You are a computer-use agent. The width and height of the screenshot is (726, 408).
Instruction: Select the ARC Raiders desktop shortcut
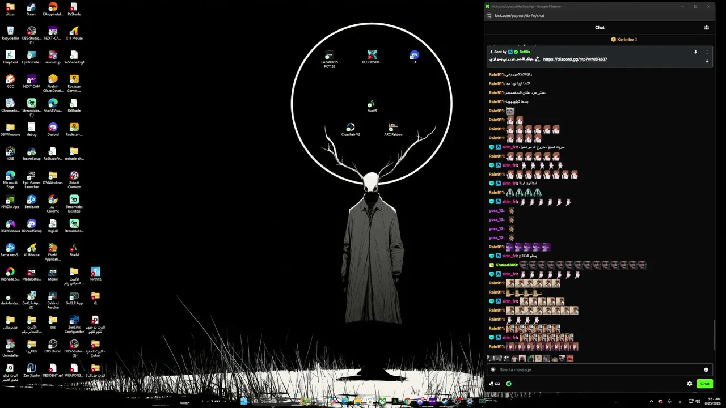[393, 130]
